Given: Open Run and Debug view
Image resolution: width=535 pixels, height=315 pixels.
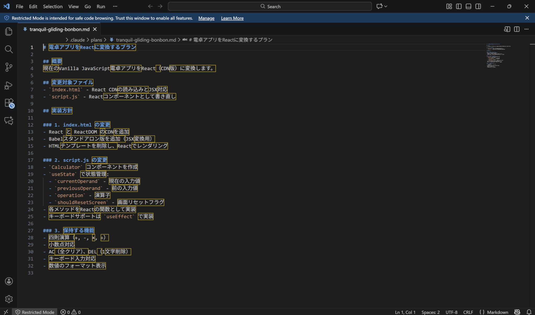Looking at the screenshot, I should pos(9,85).
